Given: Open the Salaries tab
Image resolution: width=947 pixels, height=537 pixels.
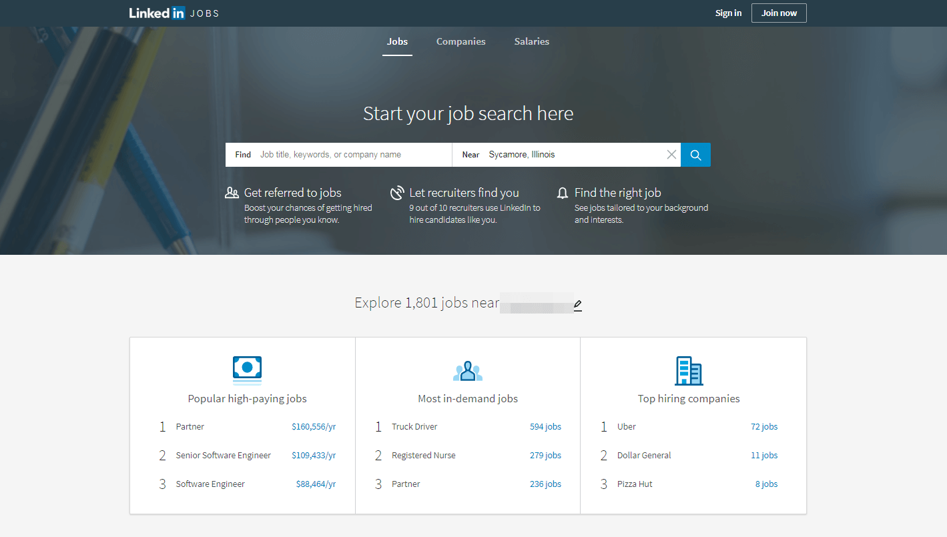Looking at the screenshot, I should [x=531, y=41].
